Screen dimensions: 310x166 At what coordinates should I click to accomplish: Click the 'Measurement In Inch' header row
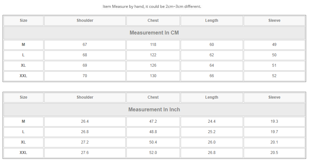tap(154, 110)
